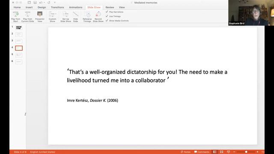274x154 pixels.
Task: Select slide 3 thumbnail
Action: click(19, 41)
